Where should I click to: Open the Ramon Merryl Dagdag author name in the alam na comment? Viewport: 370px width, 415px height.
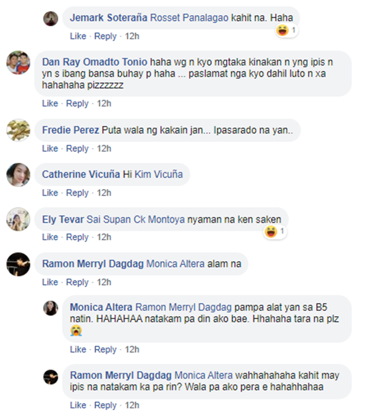[93, 264]
